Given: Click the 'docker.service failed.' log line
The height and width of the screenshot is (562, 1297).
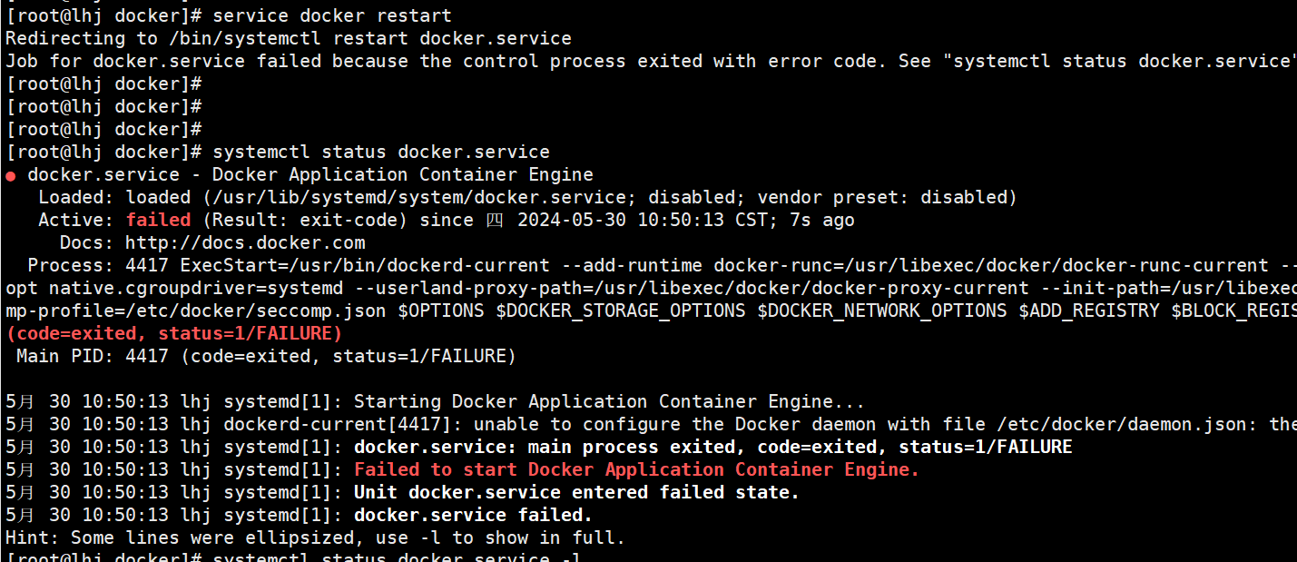Looking at the screenshot, I should [x=473, y=515].
